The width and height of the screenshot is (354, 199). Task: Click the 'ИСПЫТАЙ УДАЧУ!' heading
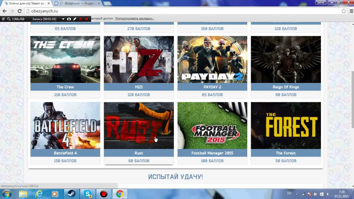point(176,177)
